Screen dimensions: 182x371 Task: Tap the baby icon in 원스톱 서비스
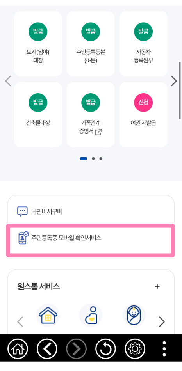tap(134, 315)
